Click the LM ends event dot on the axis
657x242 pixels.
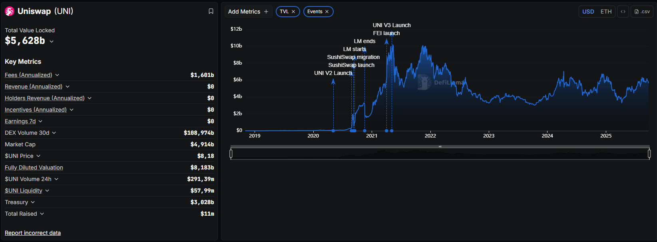point(364,131)
